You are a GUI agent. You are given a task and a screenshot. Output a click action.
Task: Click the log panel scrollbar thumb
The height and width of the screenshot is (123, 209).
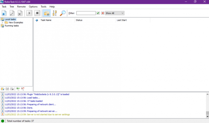click(x=207, y=113)
